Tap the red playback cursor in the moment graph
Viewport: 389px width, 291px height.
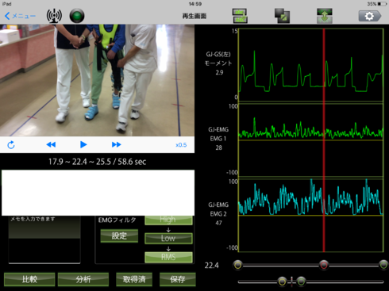coord(324,65)
